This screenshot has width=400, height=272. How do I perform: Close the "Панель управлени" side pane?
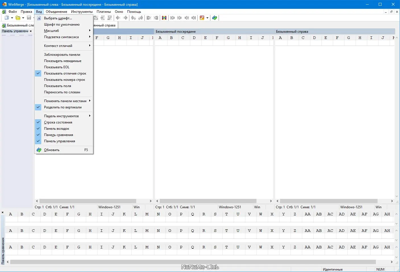pos(31,31)
